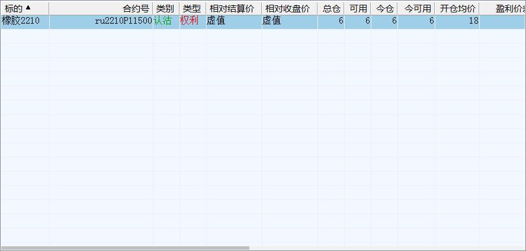Click the 相对收盘价 column header
This screenshot has width=526, height=251.
(289, 8)
